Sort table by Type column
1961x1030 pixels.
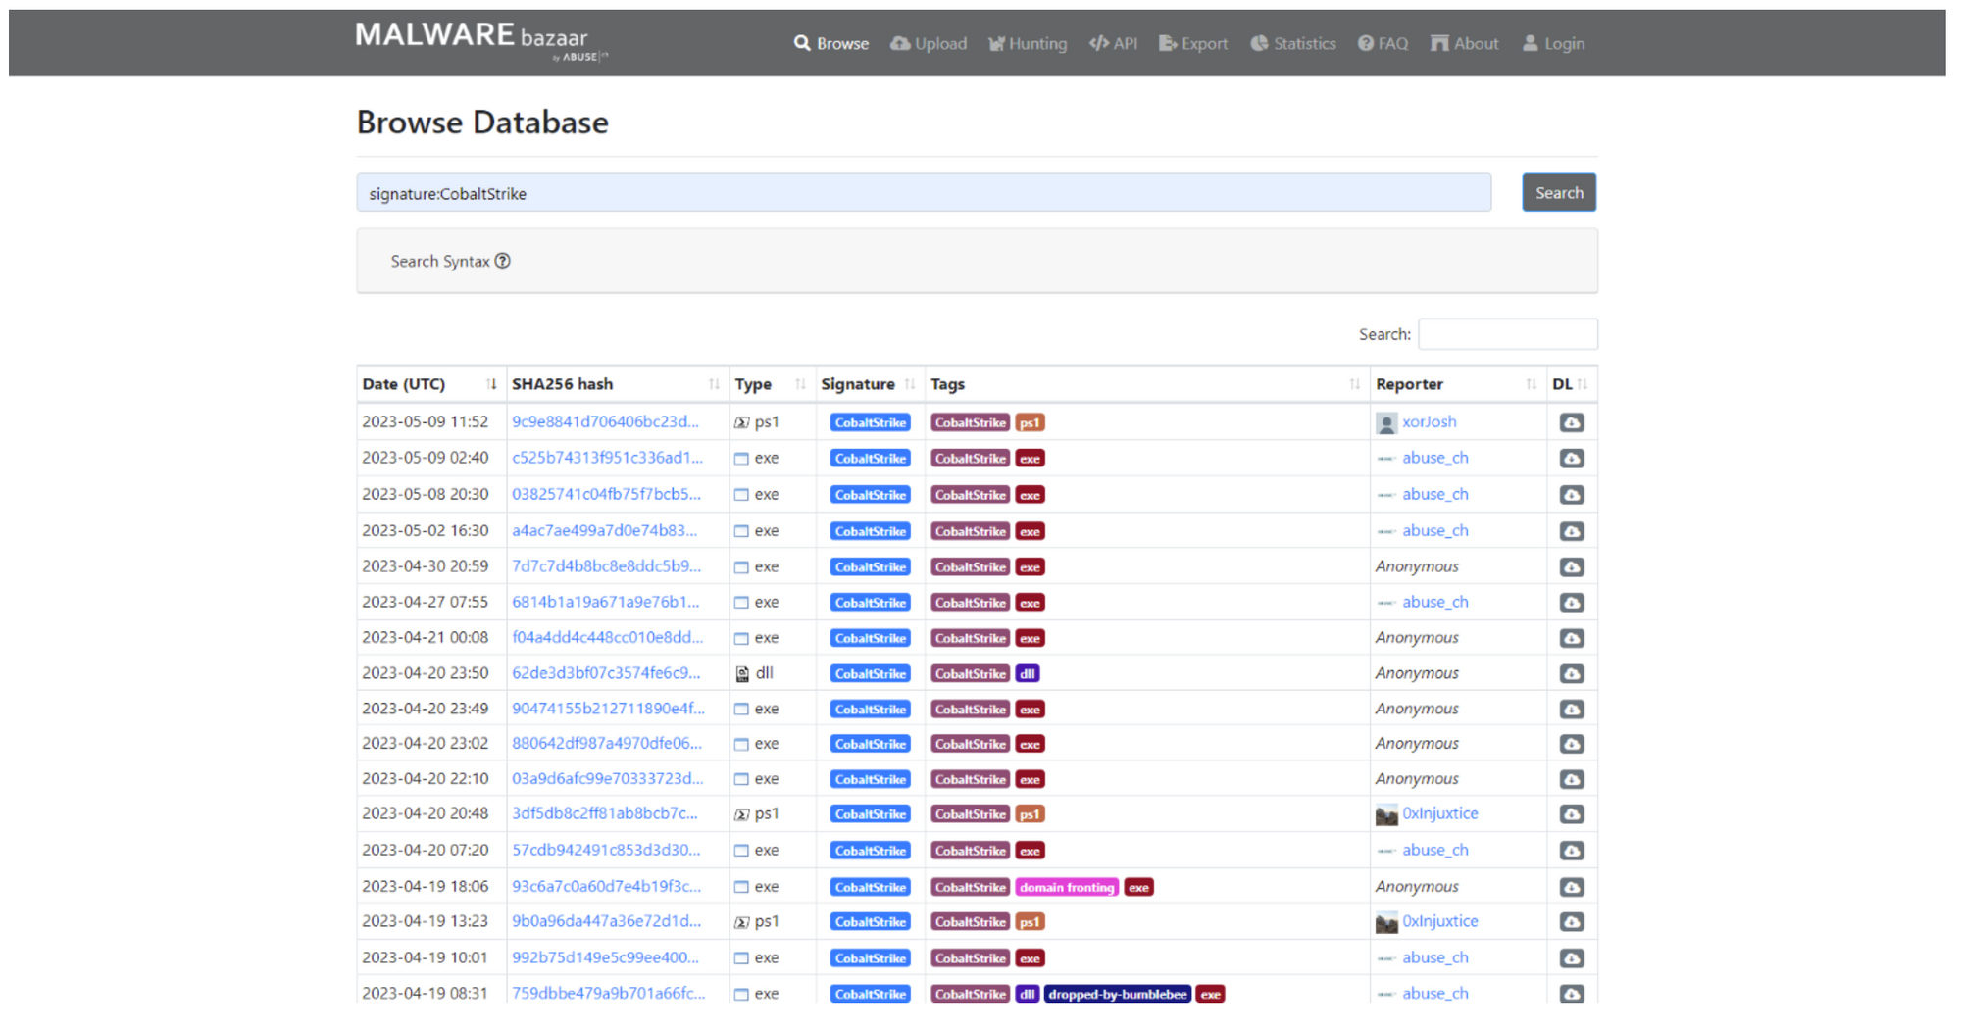tap(771, 384)
